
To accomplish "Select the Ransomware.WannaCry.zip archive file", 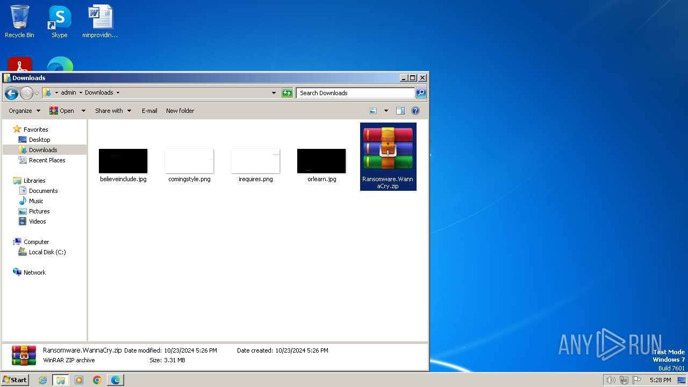I will (x=388, y=156).
